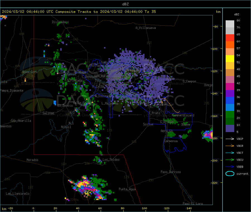The height and width of the screenshot is (212, 251).
Task: Click the -220 km y-axis tick label
Action: [214, 183]
